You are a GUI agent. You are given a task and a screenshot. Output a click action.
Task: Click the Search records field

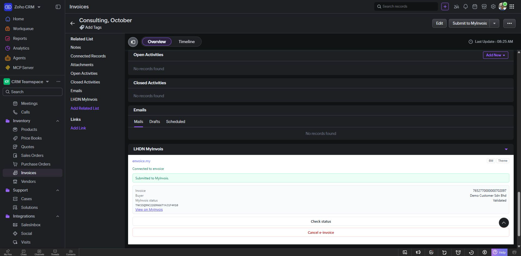coord(406,6)
